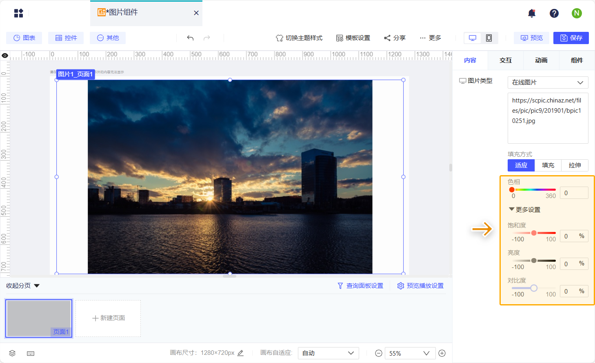This screenshot has height=363, width=595.
Task: Add a page with 新建页面
Action: pyautogui.click(x=108, y=318)
